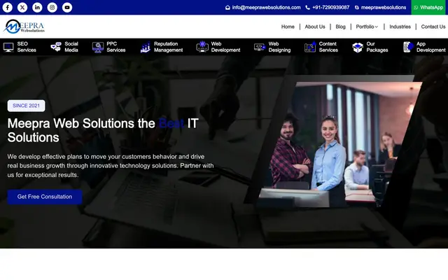The height and width of the screenshot is (280, 448).
Task: Open Content Services text link
Action: point(328,47)
